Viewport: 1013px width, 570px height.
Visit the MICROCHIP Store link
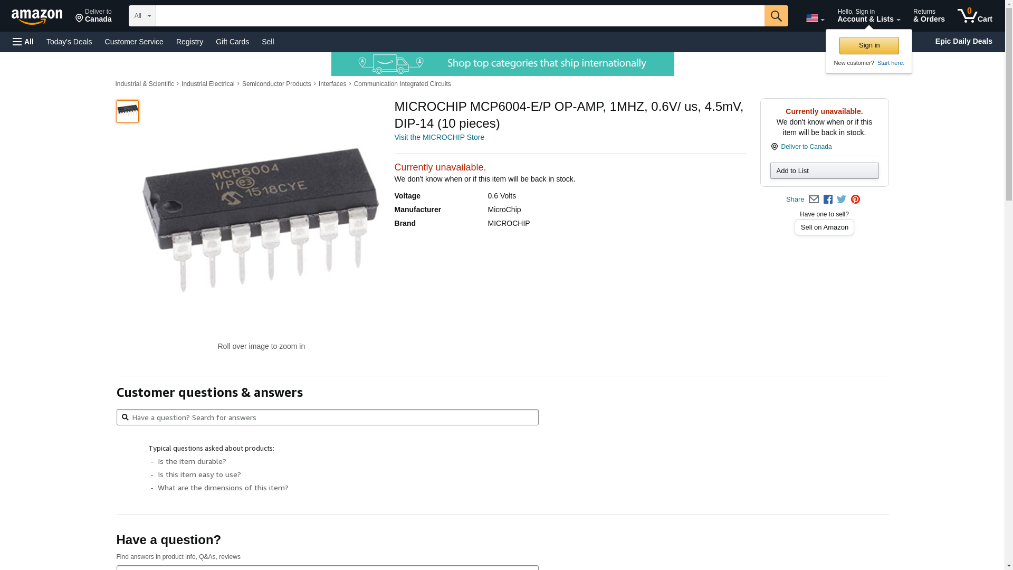click(439, 137)
